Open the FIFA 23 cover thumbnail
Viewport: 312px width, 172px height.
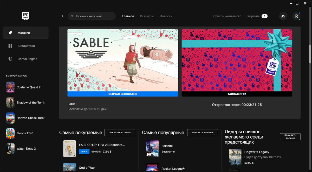point(69,149)
